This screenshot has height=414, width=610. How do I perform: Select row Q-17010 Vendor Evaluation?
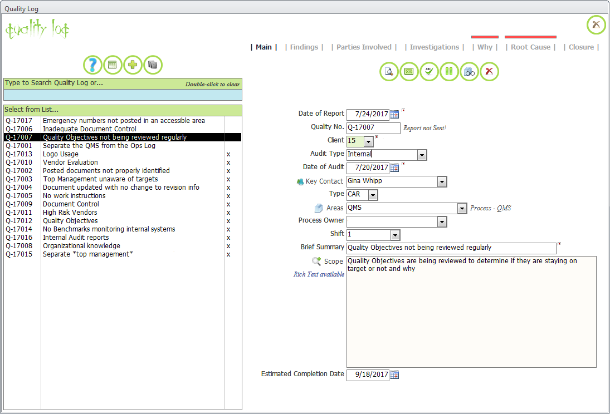coord(123,162)
